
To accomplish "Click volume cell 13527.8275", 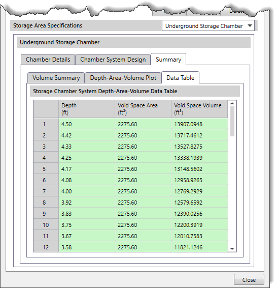I will 199,147.
